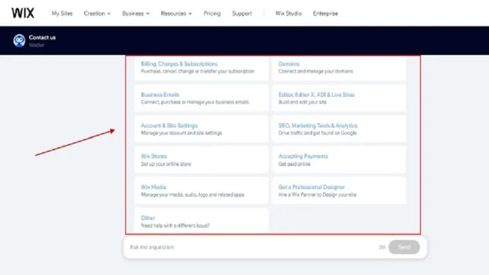This screenshot has width=489, height=275.
Task: Open My Sites page
Action: click(62, 13)
